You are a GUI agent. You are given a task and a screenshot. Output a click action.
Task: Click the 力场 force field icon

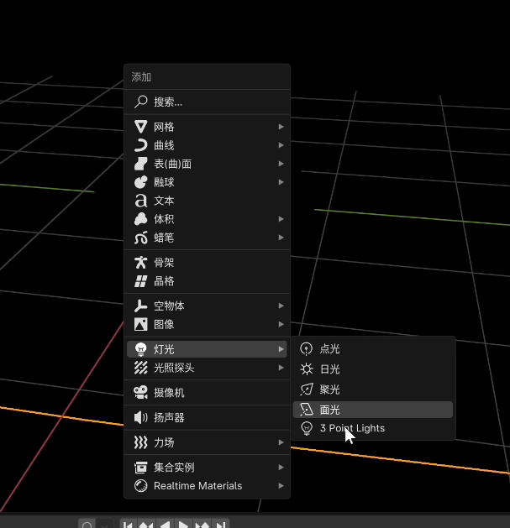tap(141, 442)
